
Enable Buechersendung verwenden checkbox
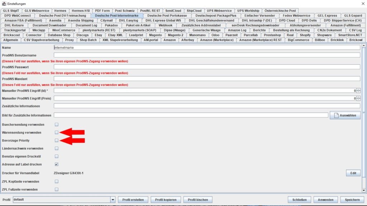tap(57, 125)
